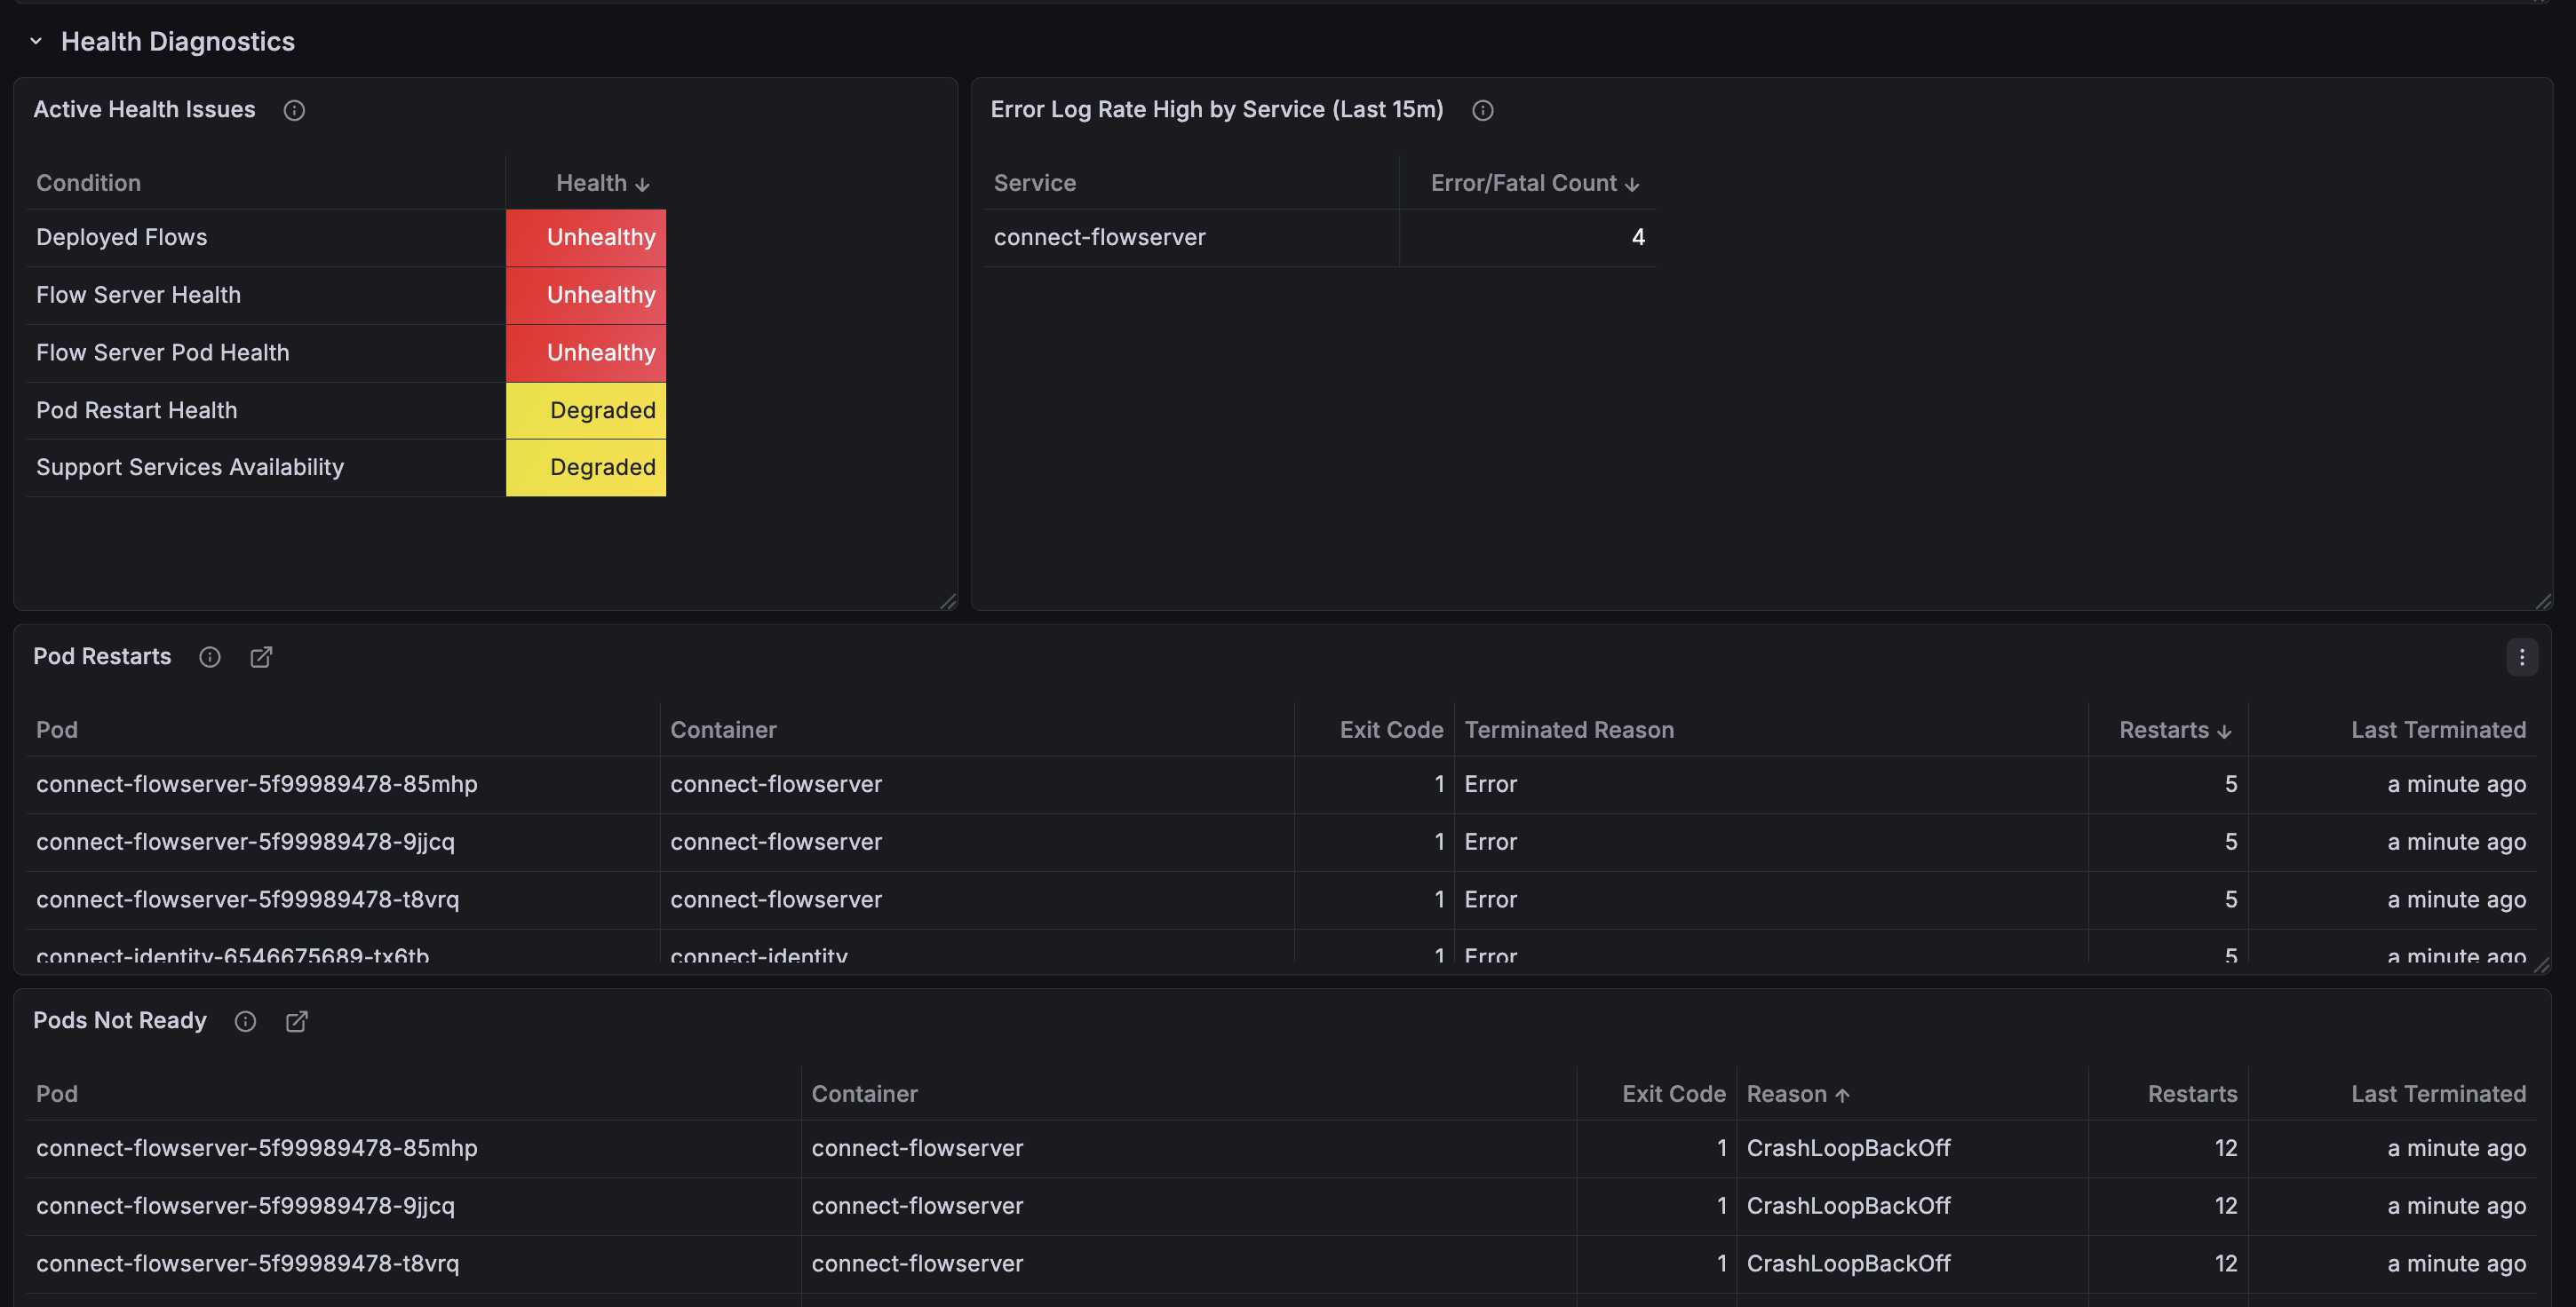Grab the Error Log Rate panel resize handle
The width and height of the screenshot is (2576, 1307).
coord(2544,601)
